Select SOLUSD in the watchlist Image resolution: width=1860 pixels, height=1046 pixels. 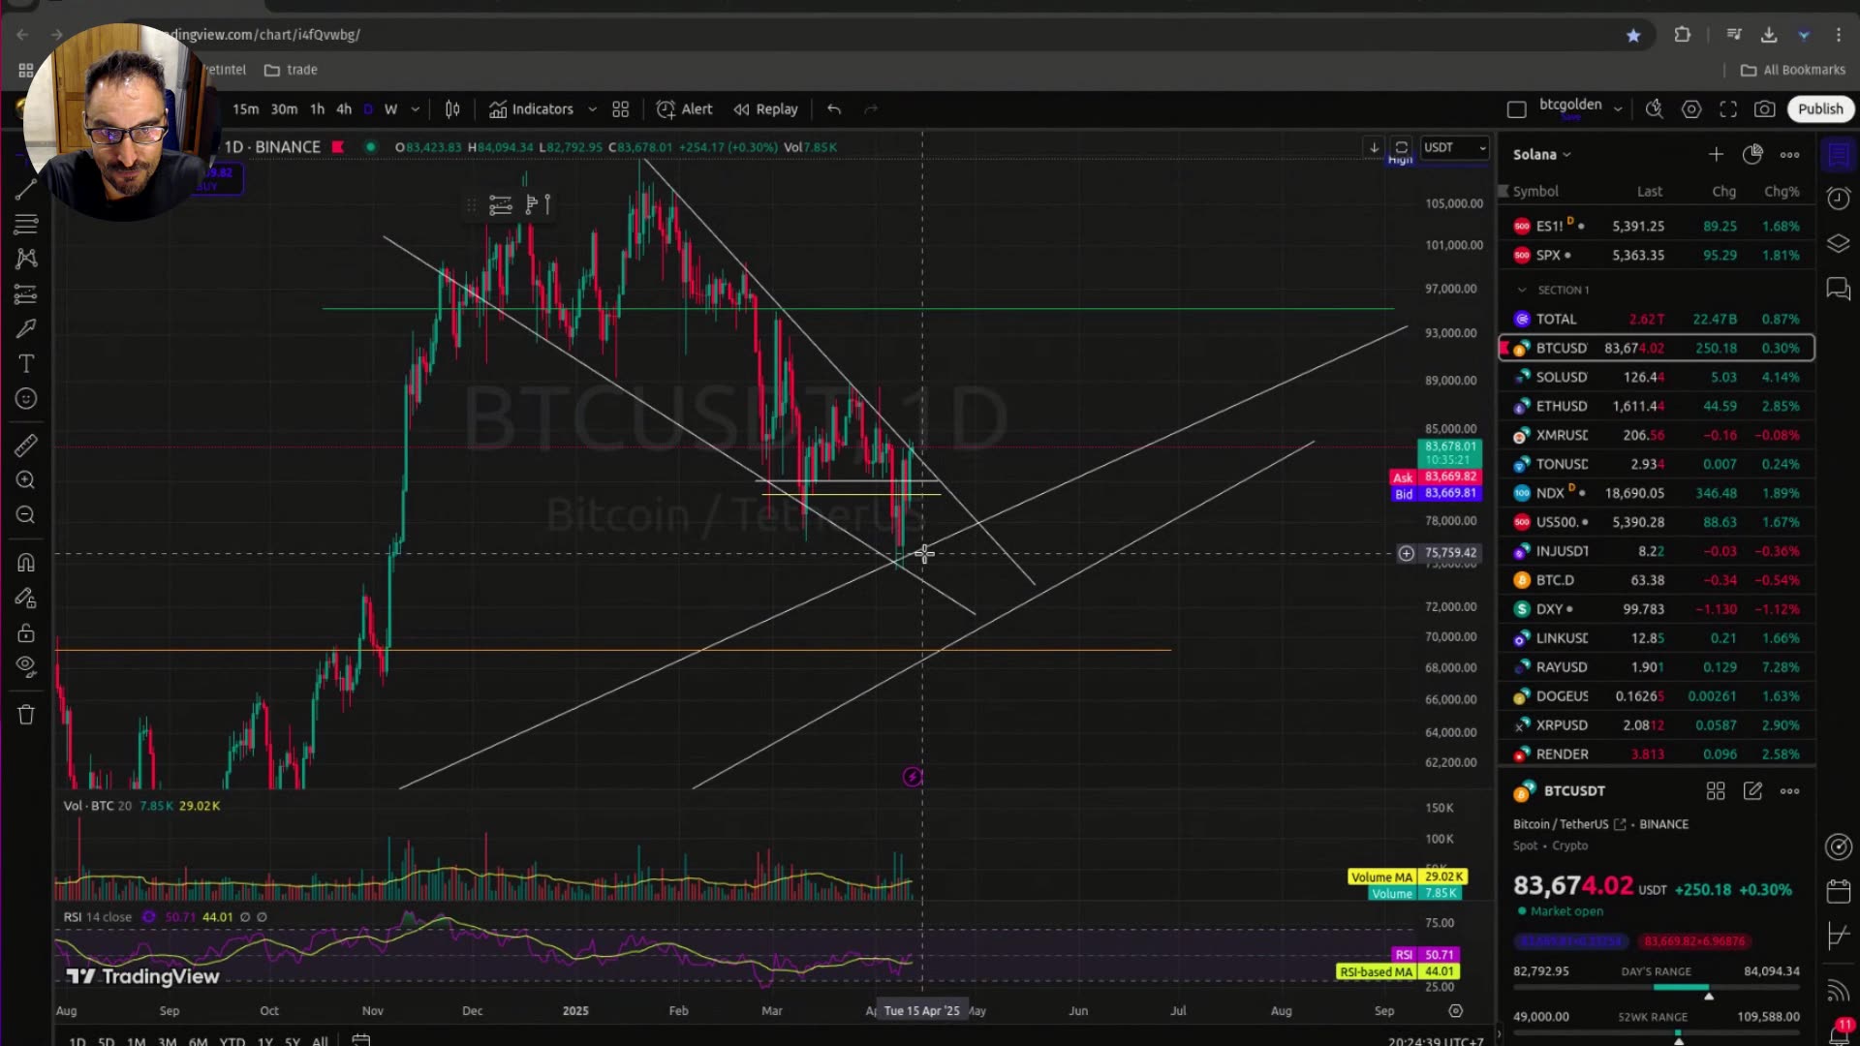(1562, 377)
